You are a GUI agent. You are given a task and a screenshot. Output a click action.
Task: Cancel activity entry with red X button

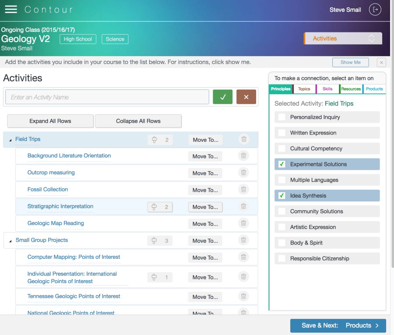click(246, 97)
